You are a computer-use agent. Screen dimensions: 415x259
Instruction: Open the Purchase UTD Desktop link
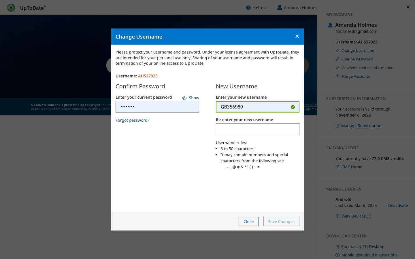pos(363,247)
